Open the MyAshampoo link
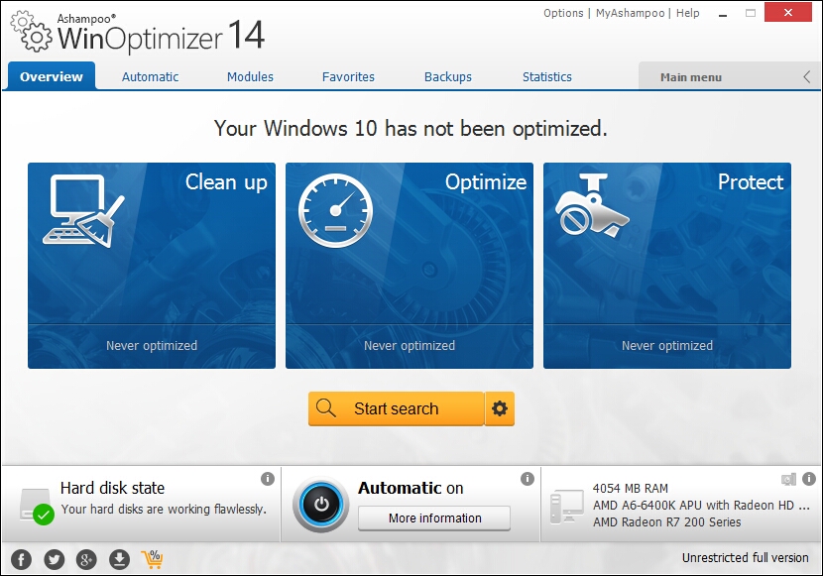The width and height of the screenshot is (823, 576). pos(630,13)
